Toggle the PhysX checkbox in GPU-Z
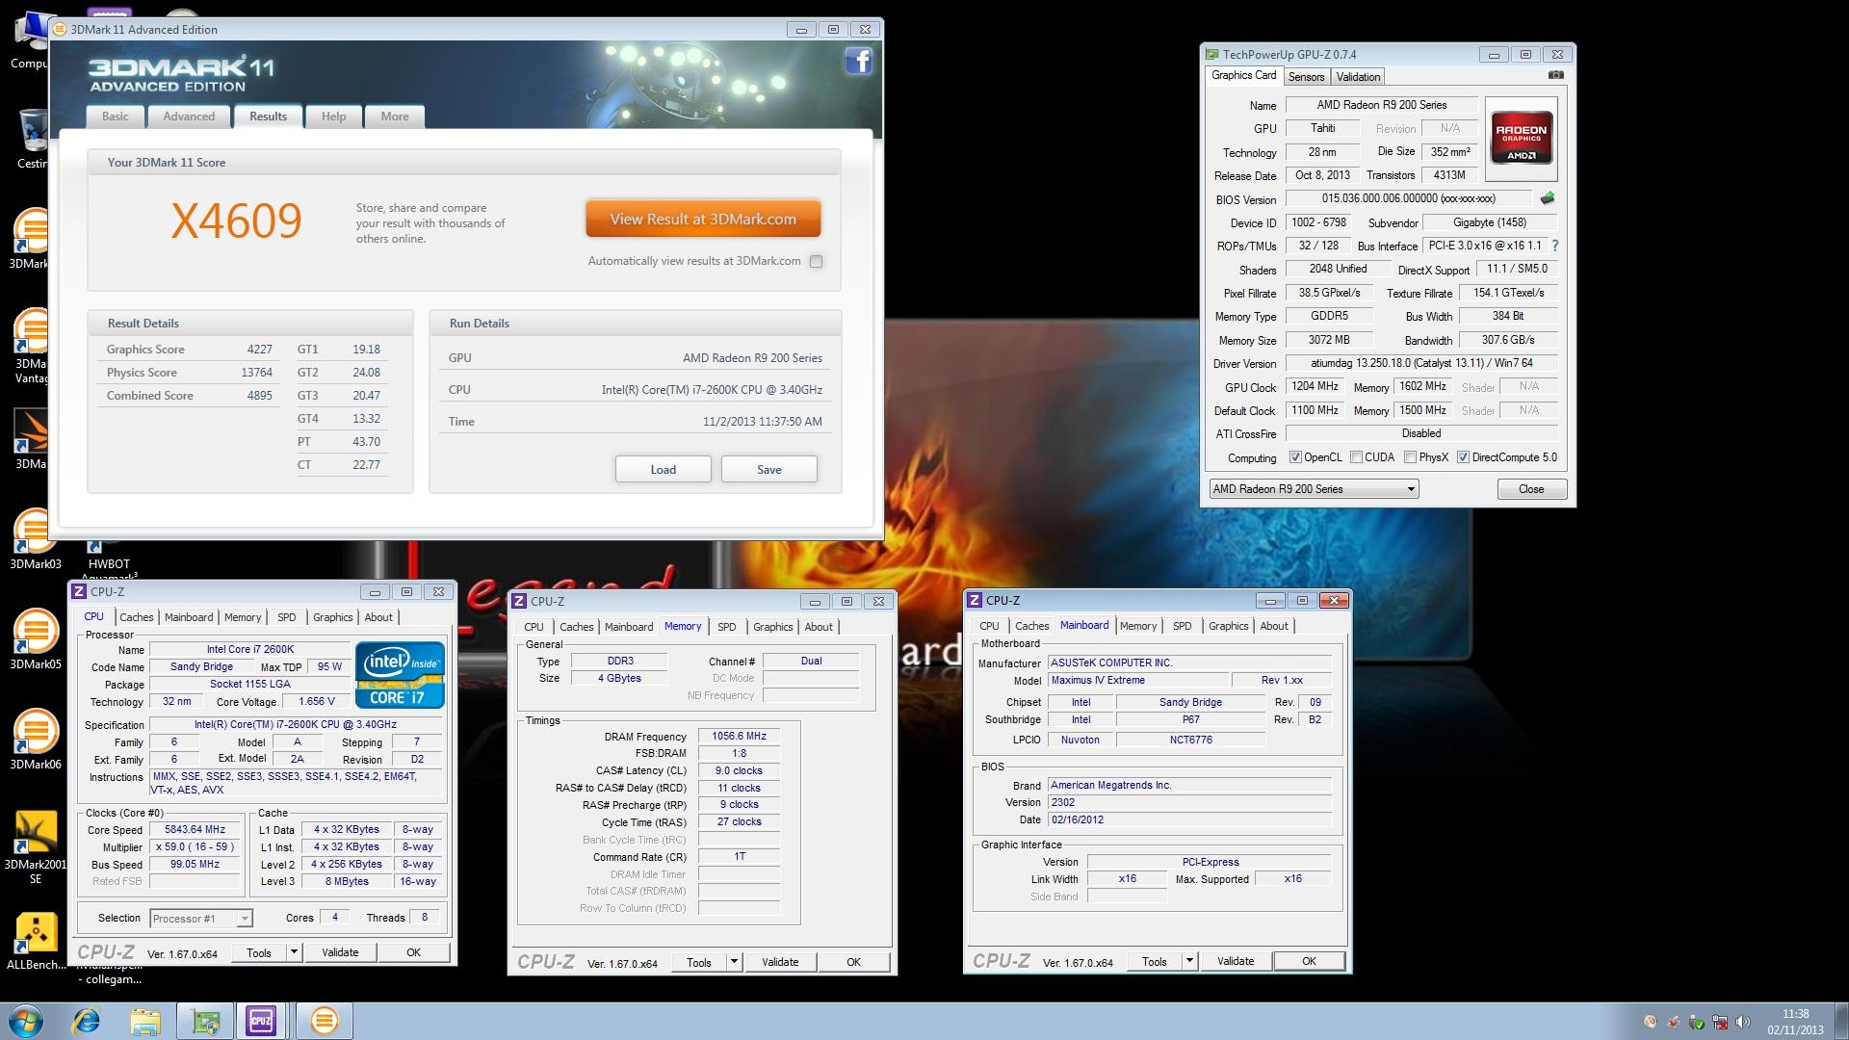 click(x=1410, y=457)
